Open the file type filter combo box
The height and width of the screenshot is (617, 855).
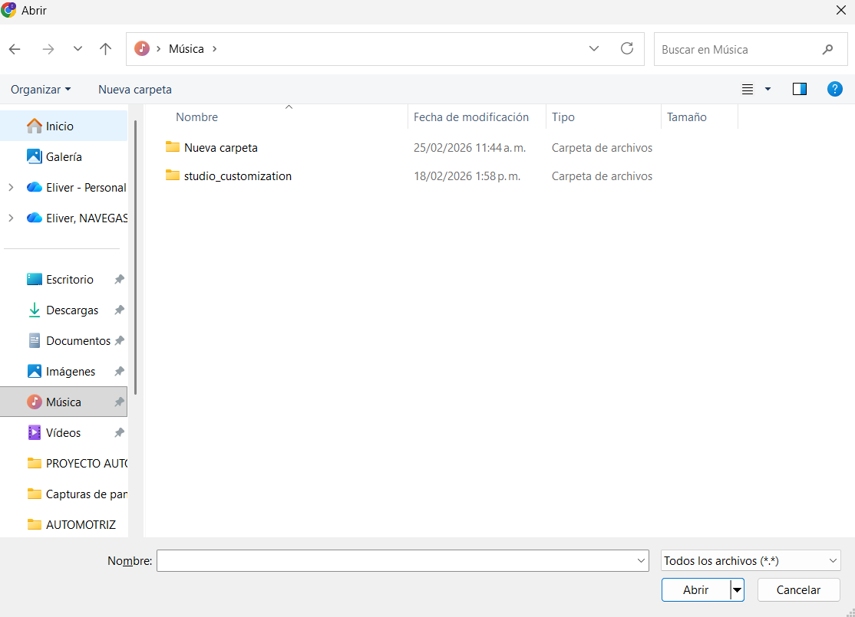click(x=751, y=561)
